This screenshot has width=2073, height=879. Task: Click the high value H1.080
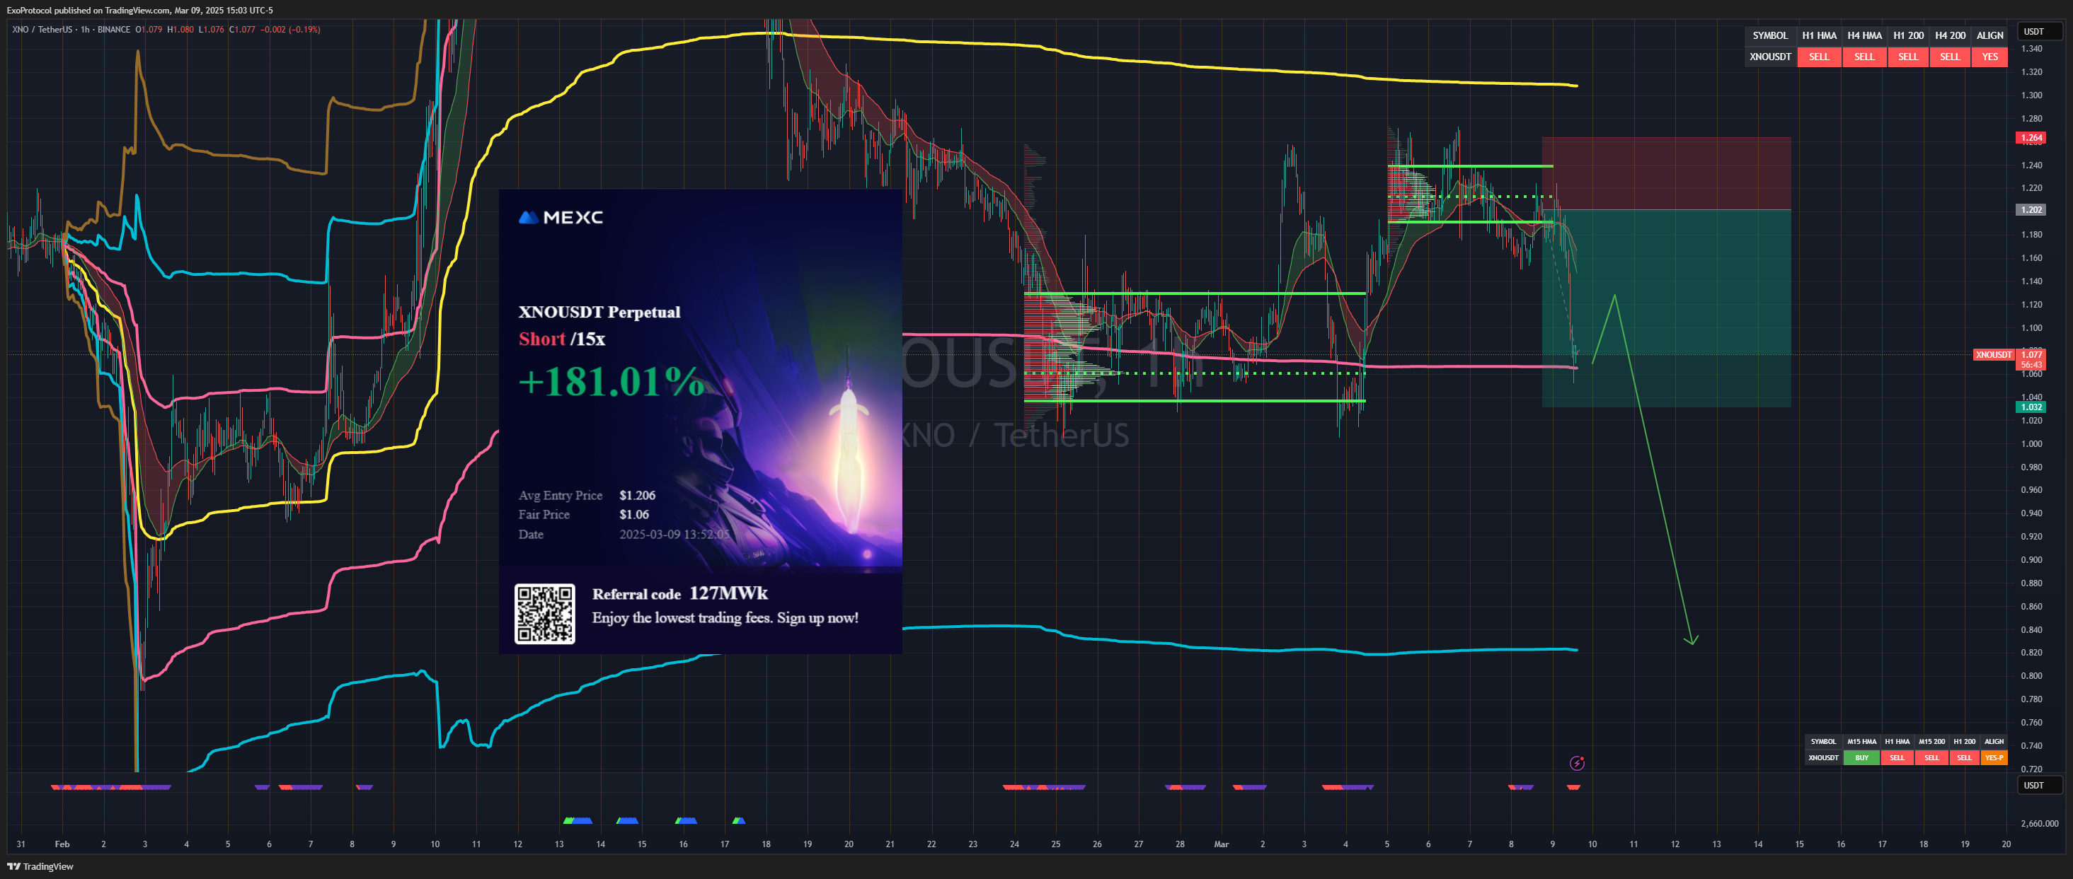pos(180,30)
